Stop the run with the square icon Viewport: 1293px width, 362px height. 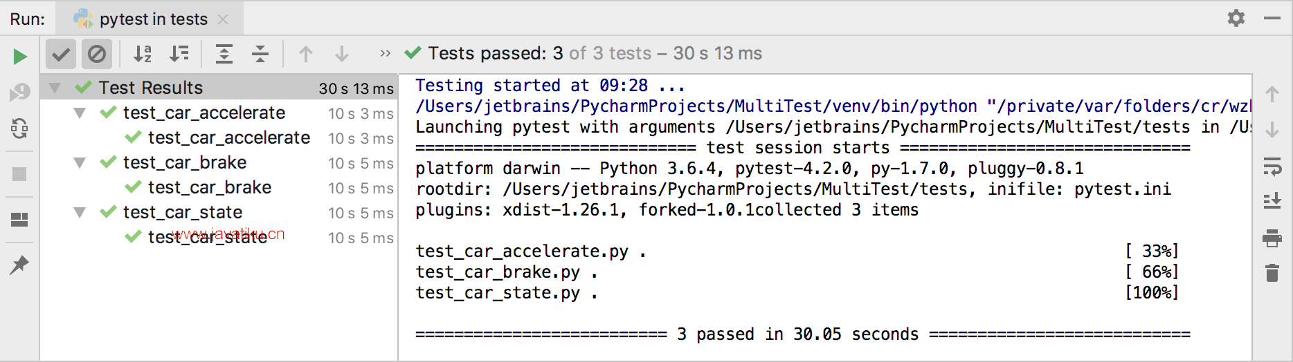[x=19, y=174]
